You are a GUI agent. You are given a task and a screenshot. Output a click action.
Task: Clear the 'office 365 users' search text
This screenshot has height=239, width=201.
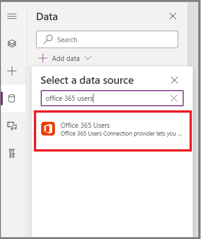tap(174, 98)
